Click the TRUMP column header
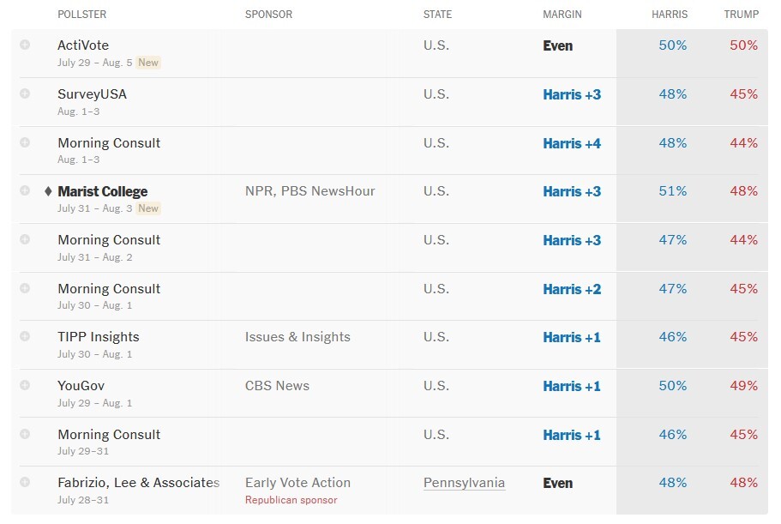 tap(741, 15)
